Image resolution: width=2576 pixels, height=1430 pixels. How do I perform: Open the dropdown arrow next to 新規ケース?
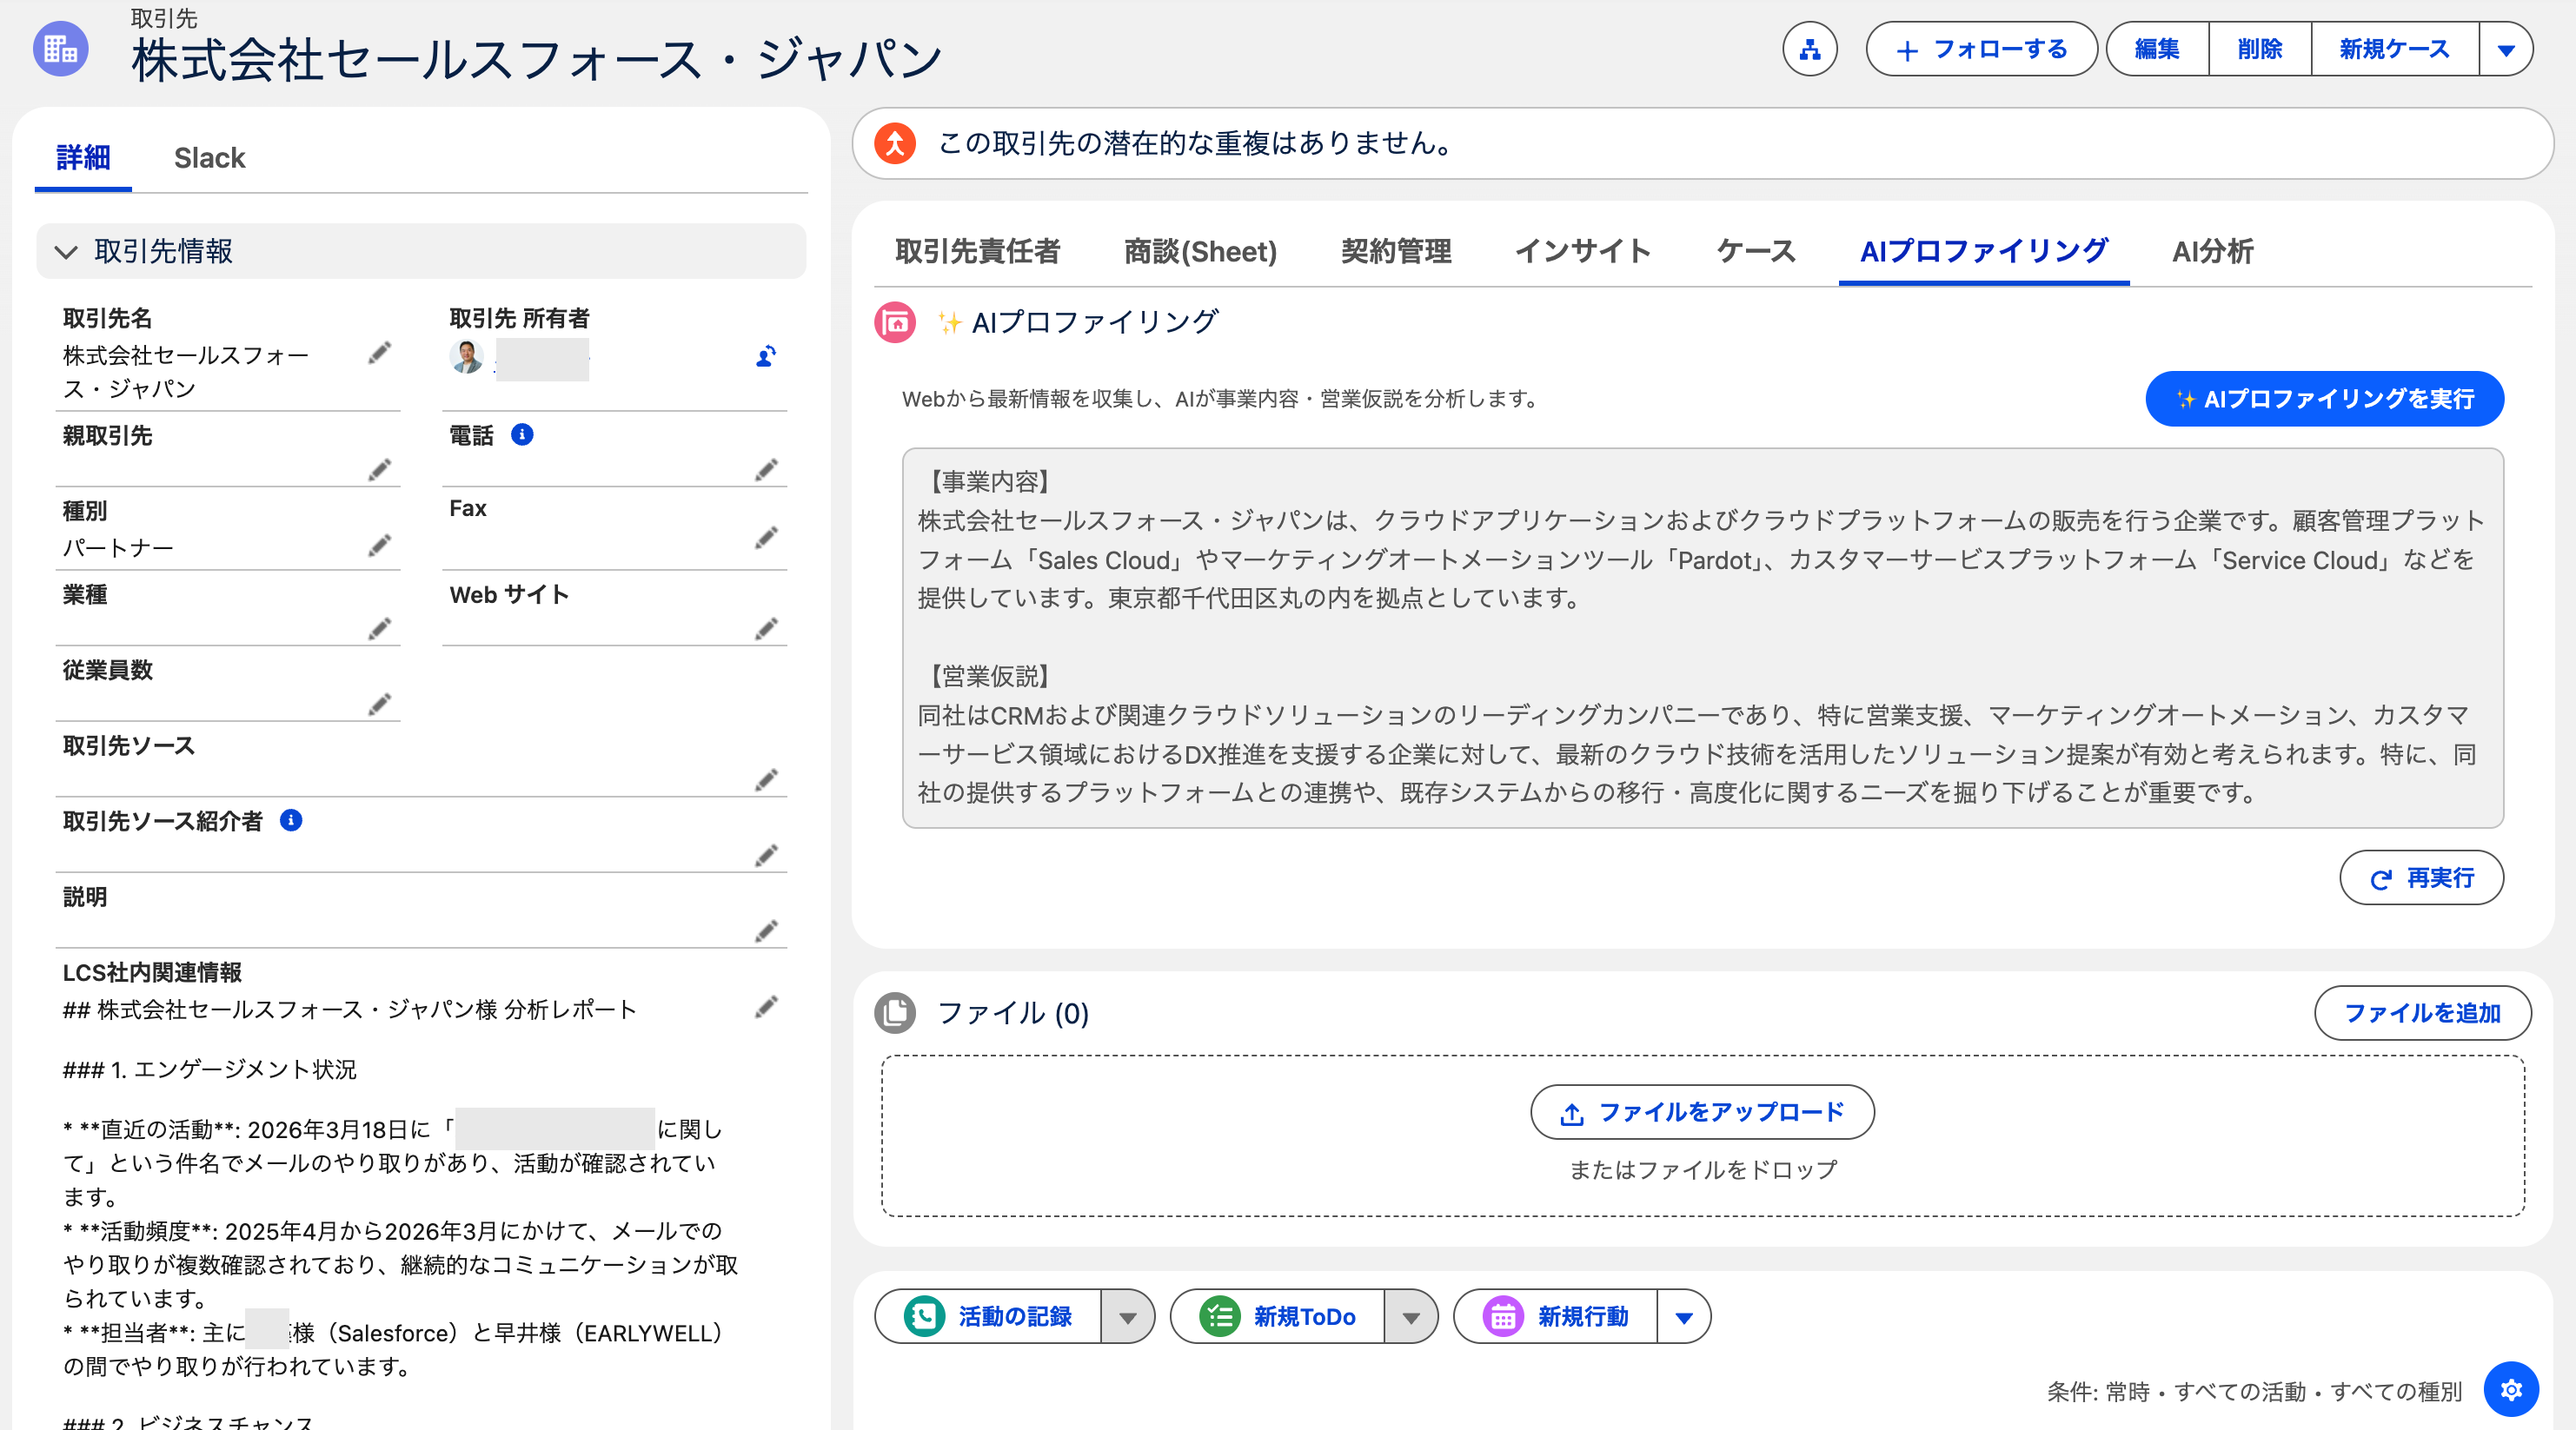tap(2506, 48)
